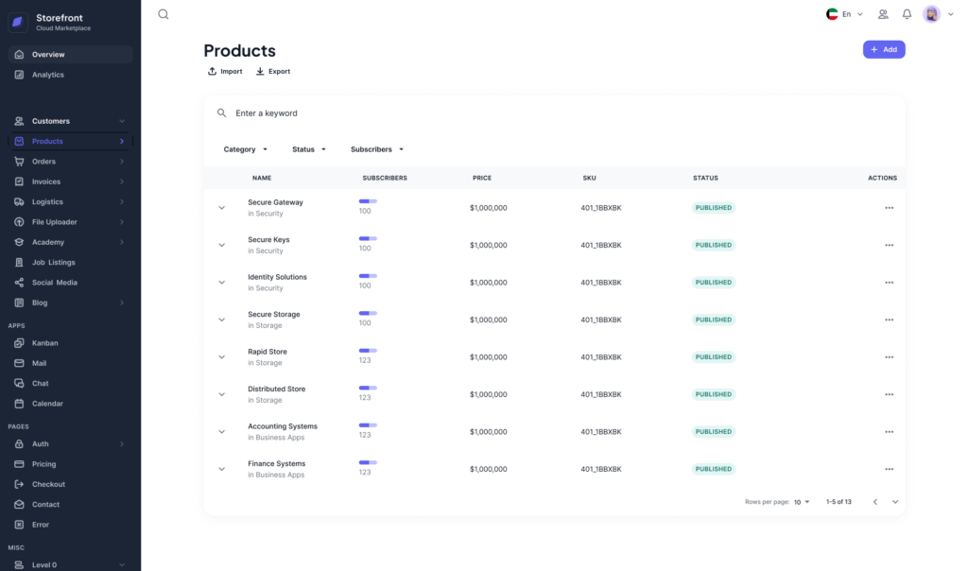The height and width of the screenshot is (571, 968).
Task: Click the Export button
Action: coord(273,71)
